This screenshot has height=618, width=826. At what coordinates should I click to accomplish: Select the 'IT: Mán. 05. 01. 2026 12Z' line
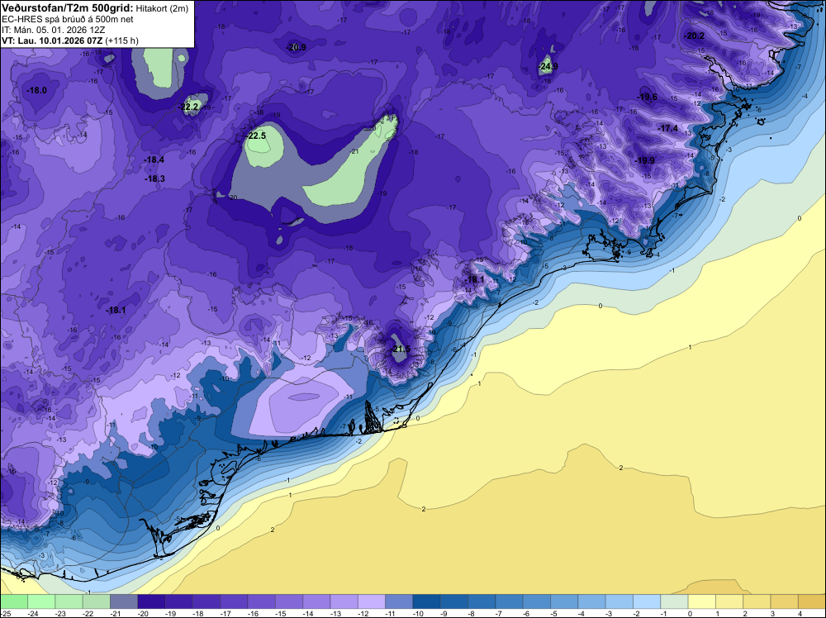click(x=53, y=30)
